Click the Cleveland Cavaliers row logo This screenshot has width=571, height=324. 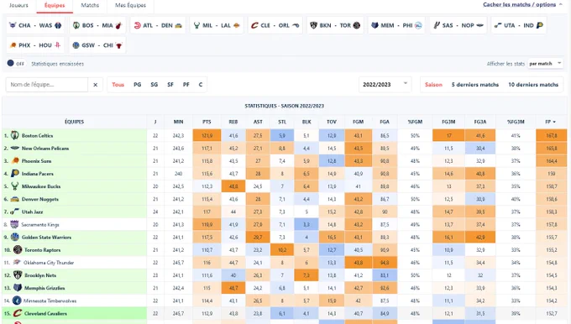[18, 313]
